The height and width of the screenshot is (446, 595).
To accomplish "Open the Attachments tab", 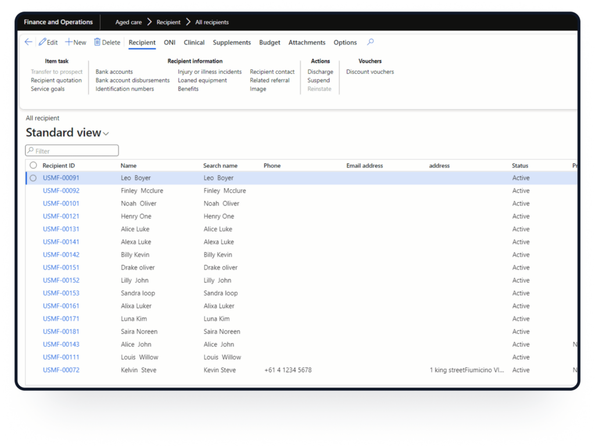I will [307, 42].
